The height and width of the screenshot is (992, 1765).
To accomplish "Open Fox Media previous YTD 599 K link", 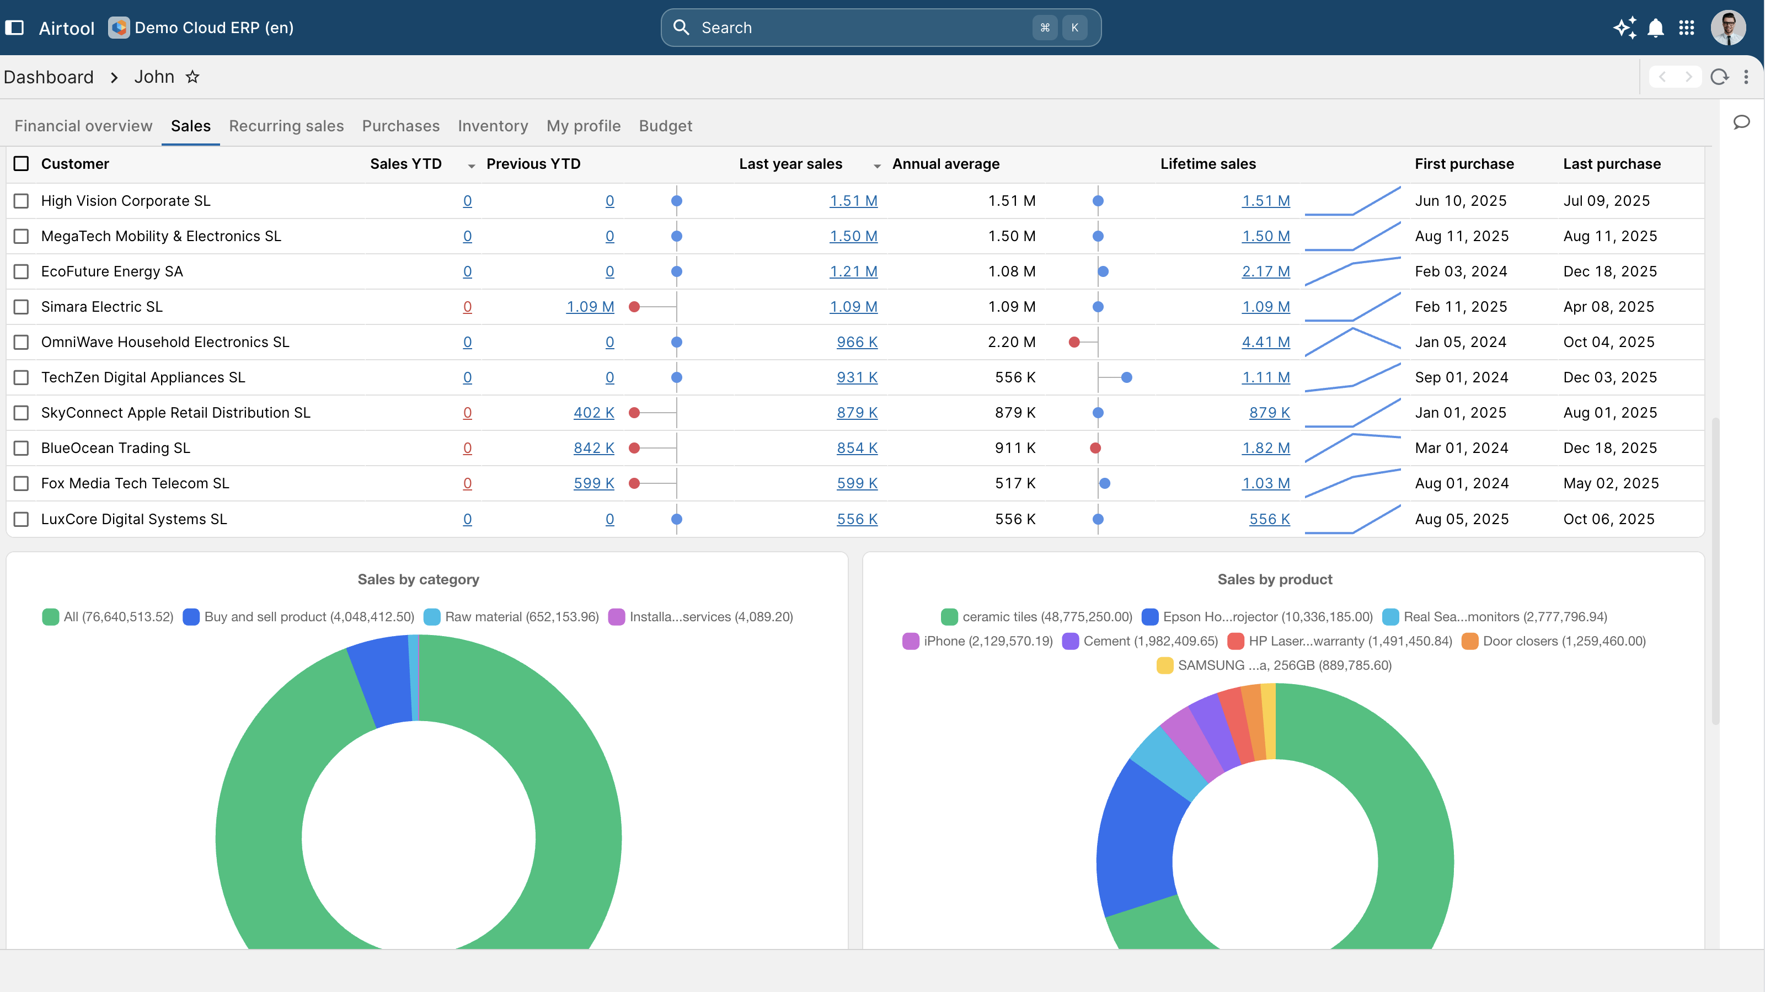I will [x=594, y=483].
